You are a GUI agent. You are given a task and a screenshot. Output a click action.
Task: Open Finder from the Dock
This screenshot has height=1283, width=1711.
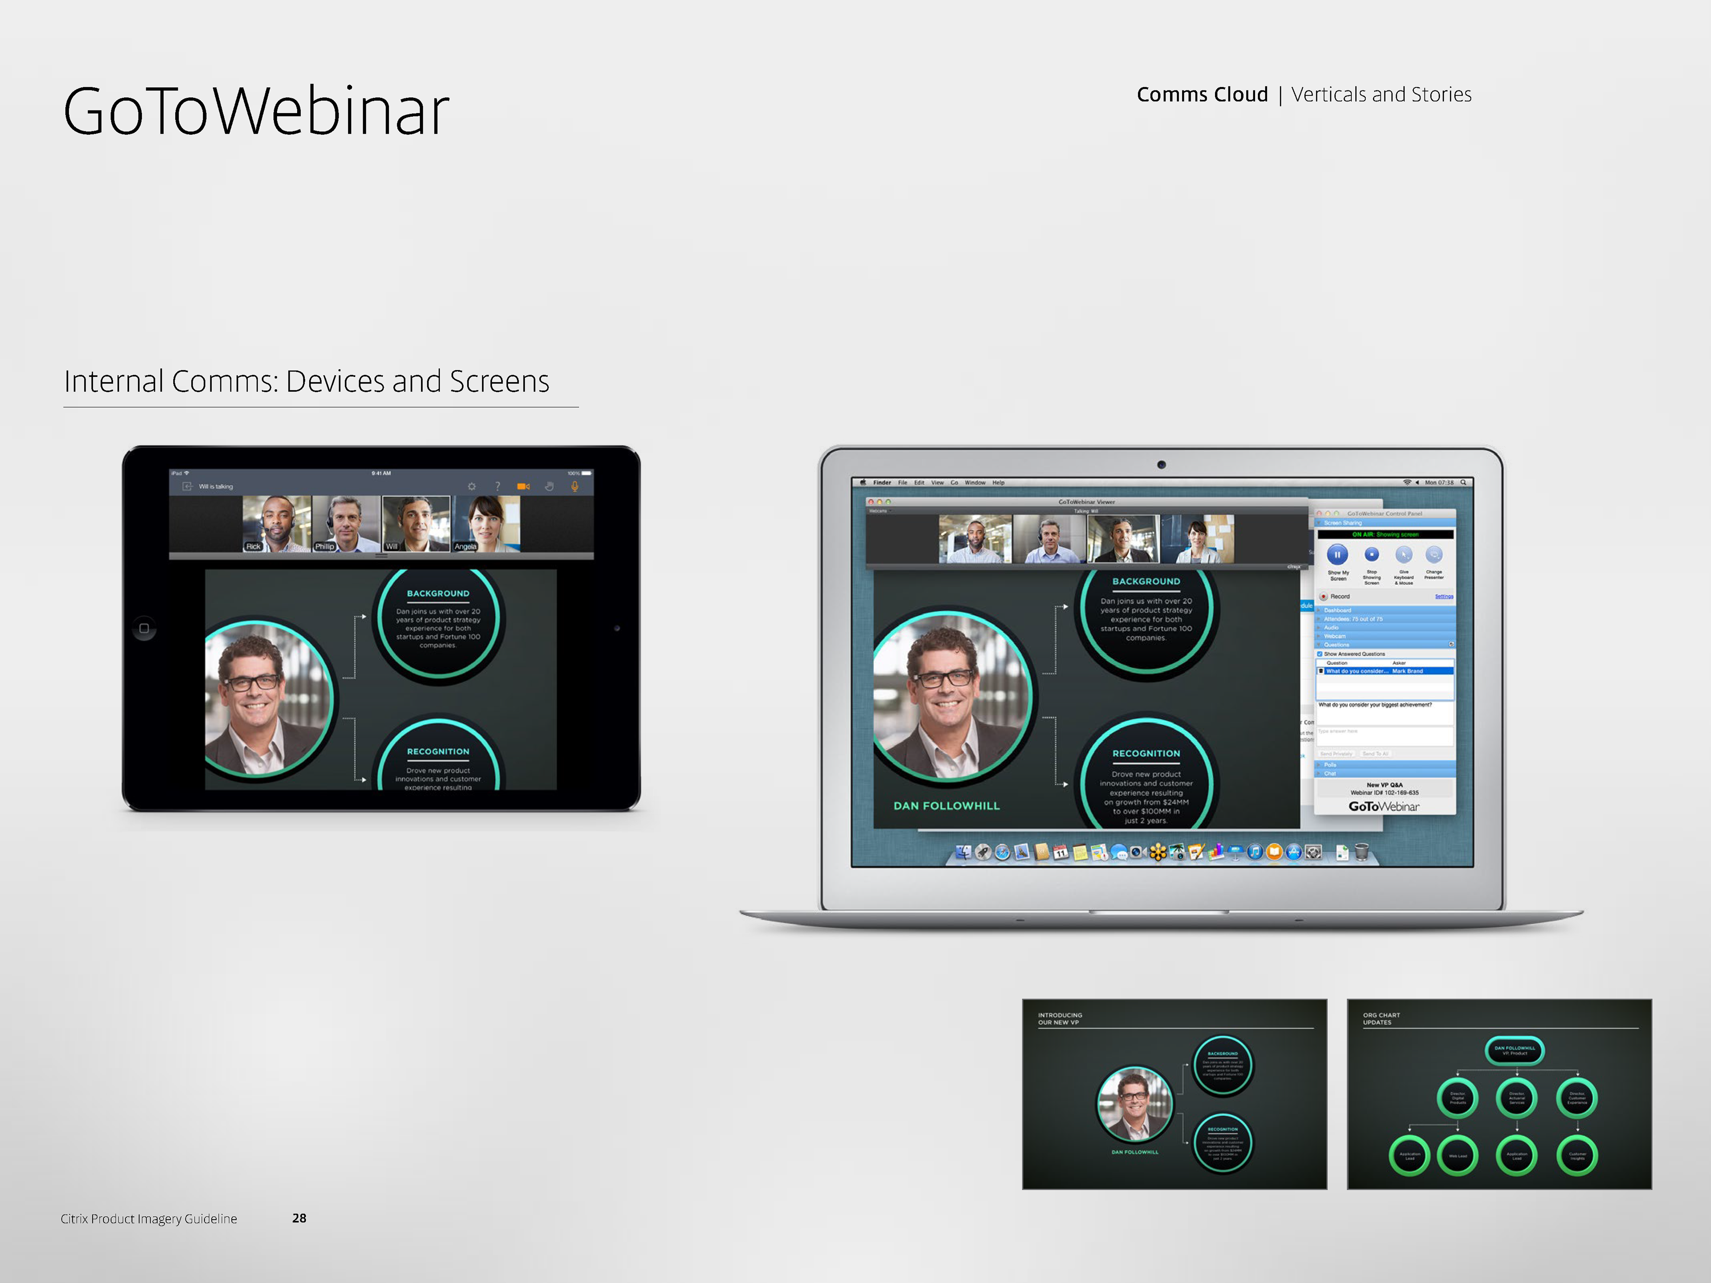click(964, 852)
